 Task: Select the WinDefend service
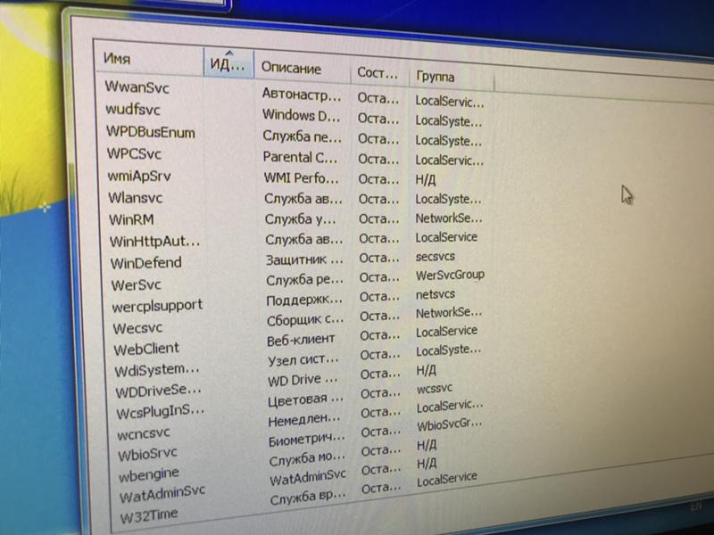coord(146,263)
